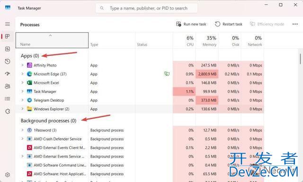Sort by the Status column header
The image size is (303, 182).
click(x=154, y=40)
